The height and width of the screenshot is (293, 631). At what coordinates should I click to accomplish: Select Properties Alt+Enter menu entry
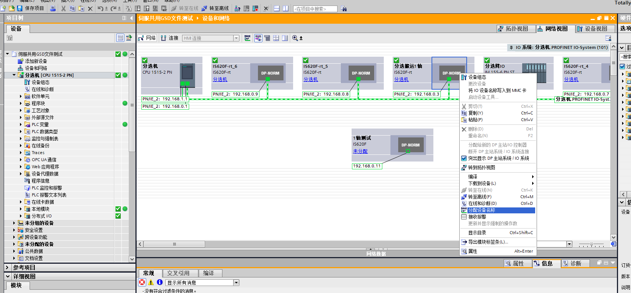(498, 251)
